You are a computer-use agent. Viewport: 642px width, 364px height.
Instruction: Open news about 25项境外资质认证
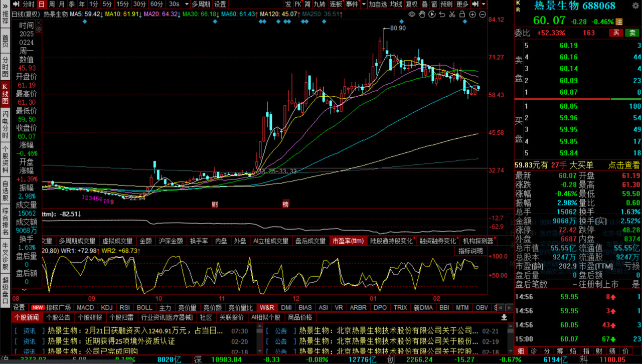[111, 341]
